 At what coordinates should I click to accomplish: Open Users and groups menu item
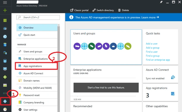pos(37,52)
